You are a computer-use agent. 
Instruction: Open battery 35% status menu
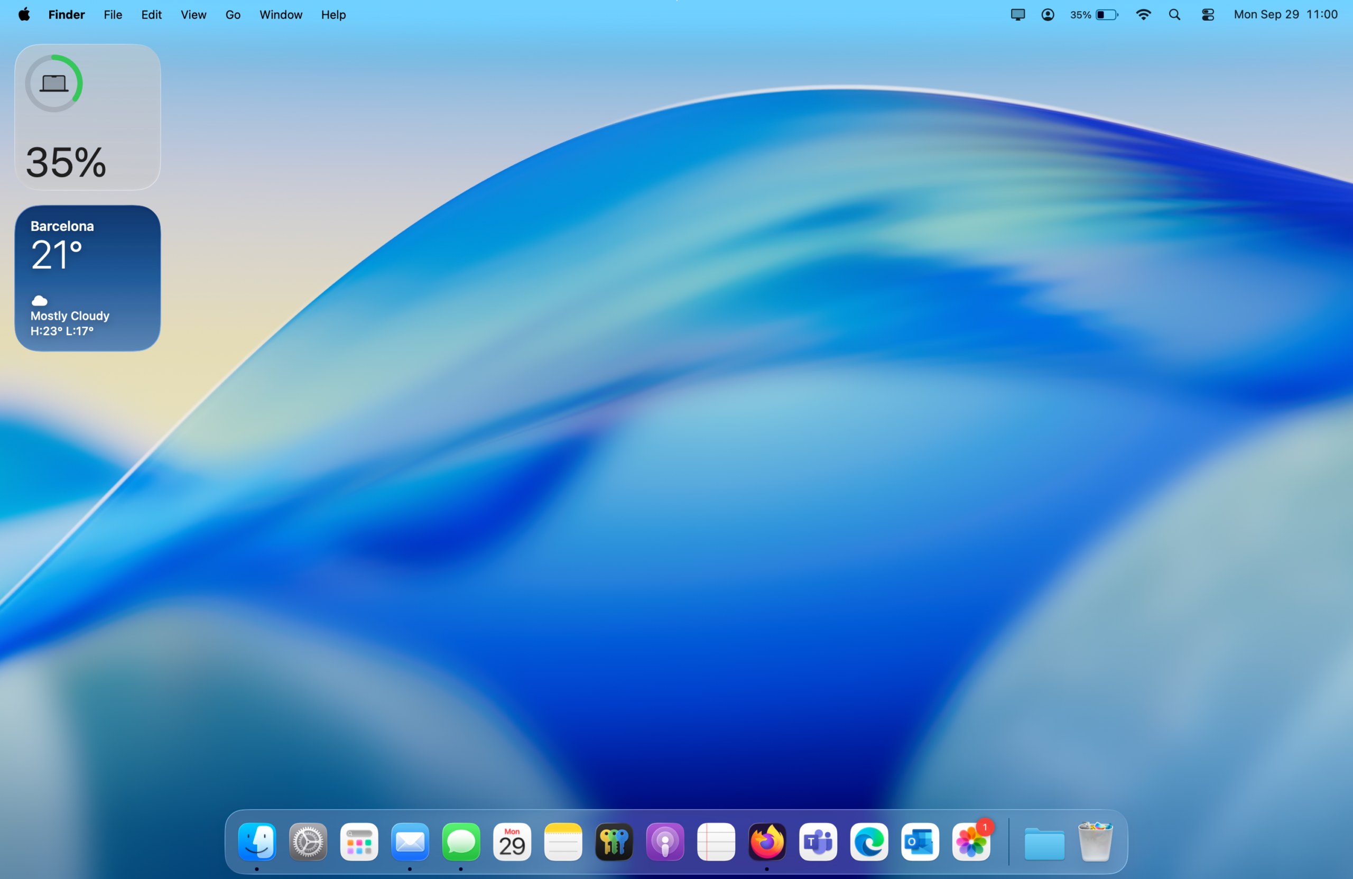(x=1094, y=15)
